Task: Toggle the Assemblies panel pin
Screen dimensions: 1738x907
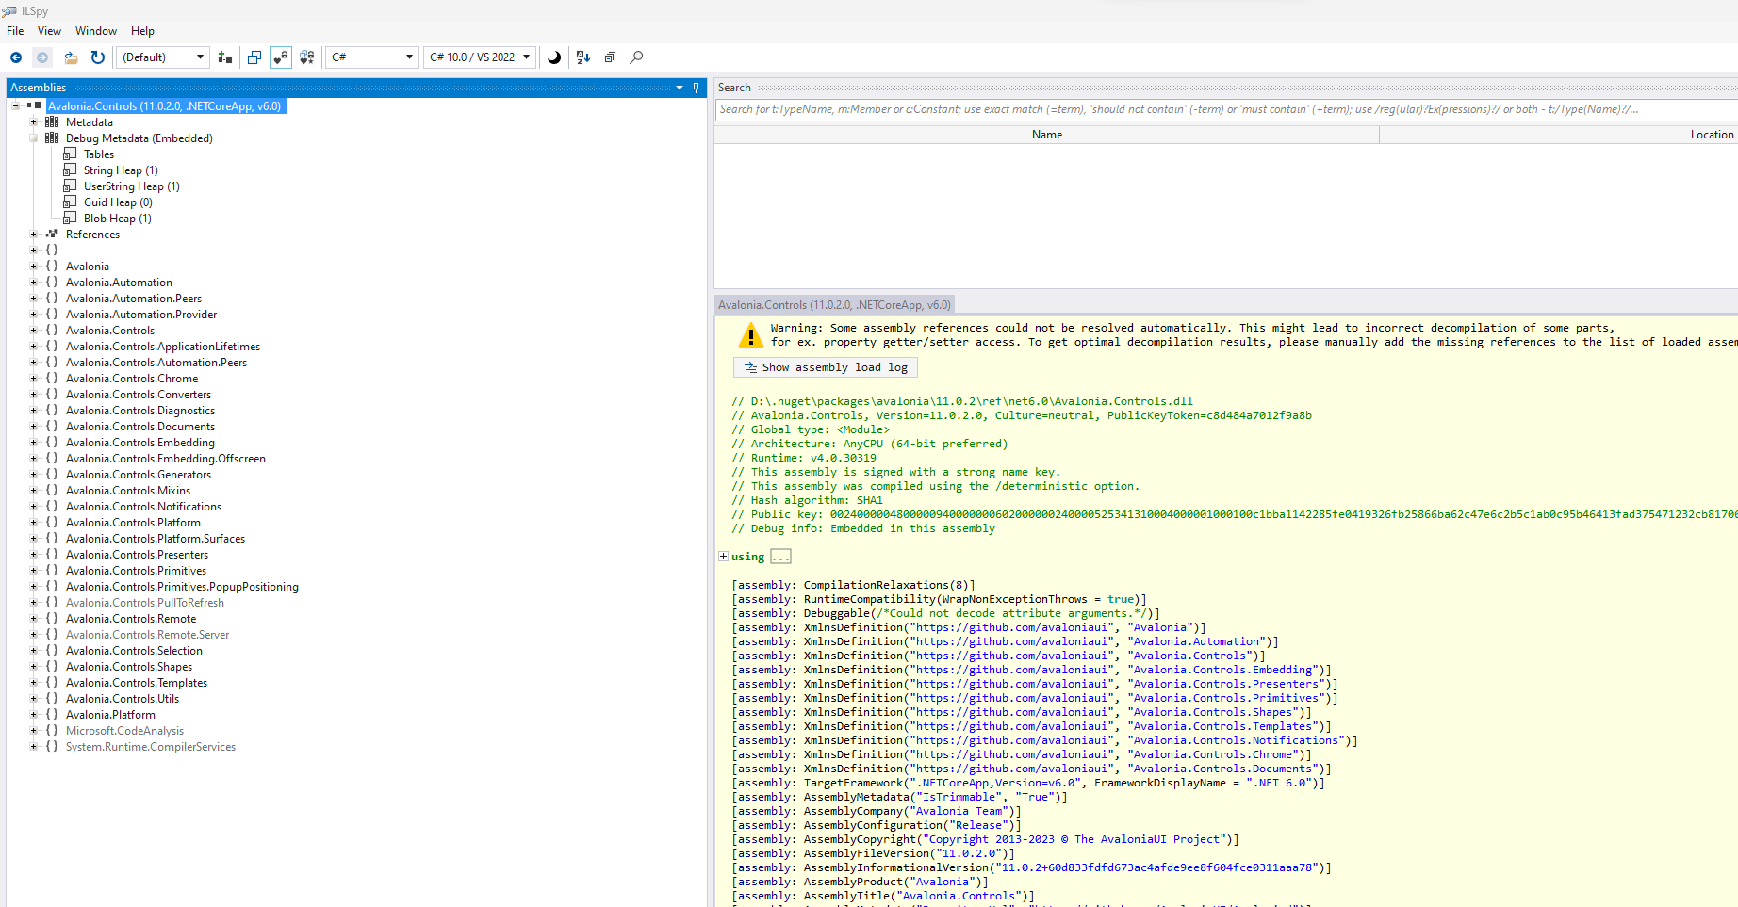Action: [697, 88]
